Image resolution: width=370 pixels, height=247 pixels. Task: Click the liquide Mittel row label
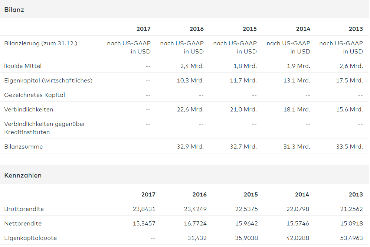pyautogui.click(x=23, y=66)
